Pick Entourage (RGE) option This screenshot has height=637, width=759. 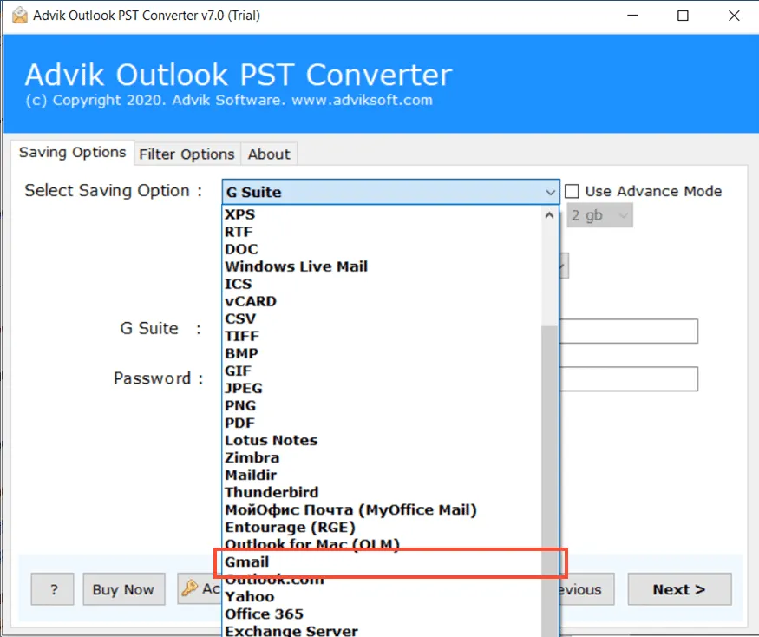[x=383, y=527]
